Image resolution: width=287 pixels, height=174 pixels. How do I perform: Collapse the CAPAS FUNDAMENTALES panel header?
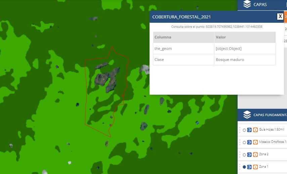pos(269,115)
